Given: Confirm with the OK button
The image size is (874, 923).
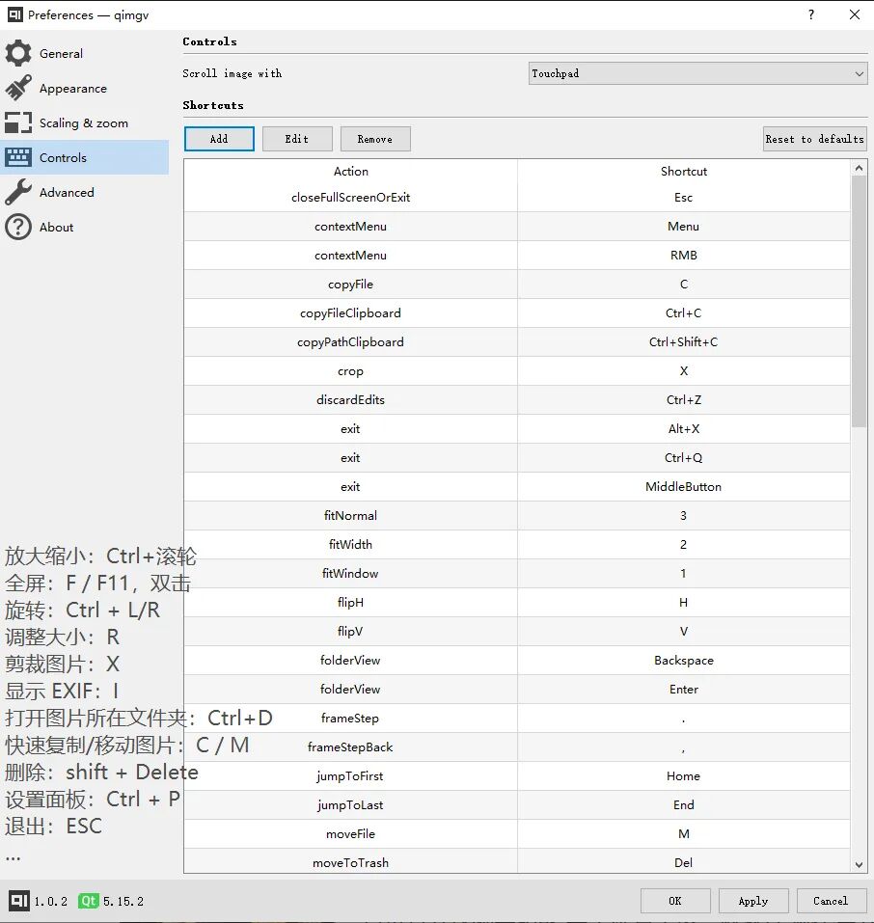Looking at the screenshot, I should click(675, 901).
